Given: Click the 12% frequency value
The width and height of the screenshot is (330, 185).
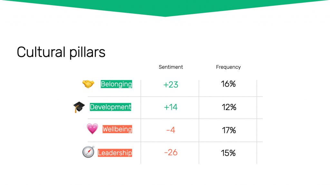Looking at the screenshot, I should tap(229, 107).
